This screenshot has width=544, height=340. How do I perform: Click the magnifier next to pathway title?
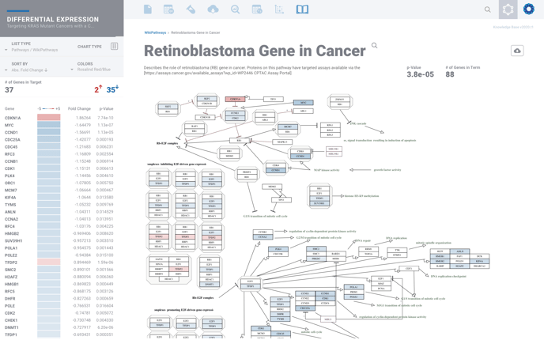374,45
